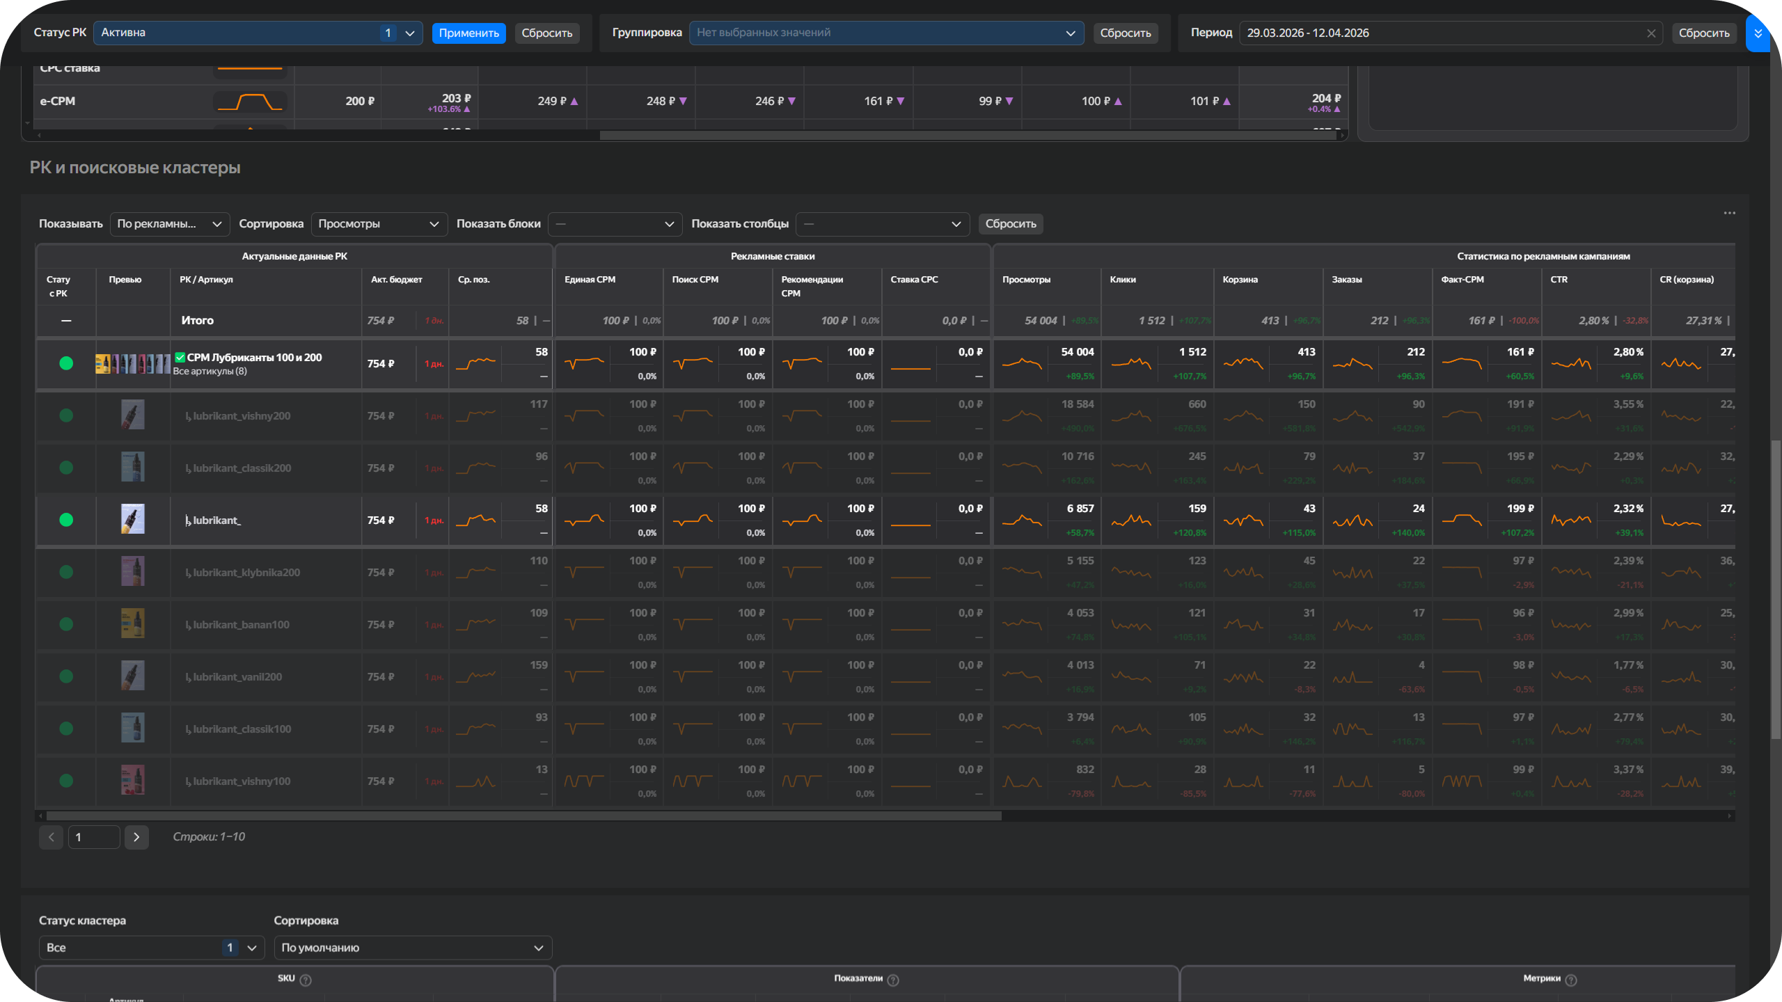The width and height of the screenshot is (1782, 1002).
Task: Click Сбросить next to Показать столбцы
Action: click(1010, 224)
